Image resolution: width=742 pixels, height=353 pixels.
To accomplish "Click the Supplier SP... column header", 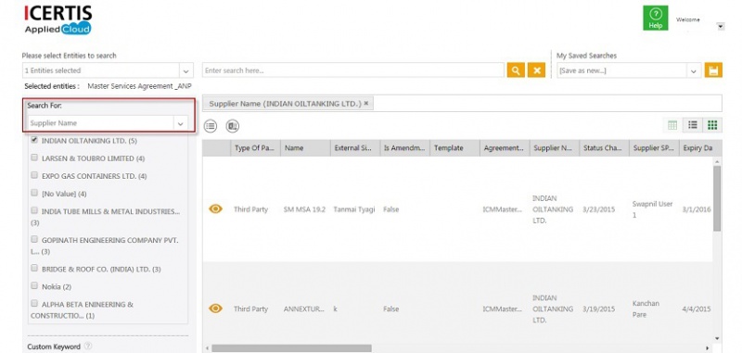I will click(655, 148).
